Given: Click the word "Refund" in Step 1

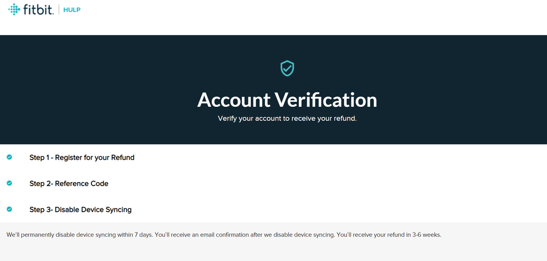Looking at the screenshot, I should point(122,158).
